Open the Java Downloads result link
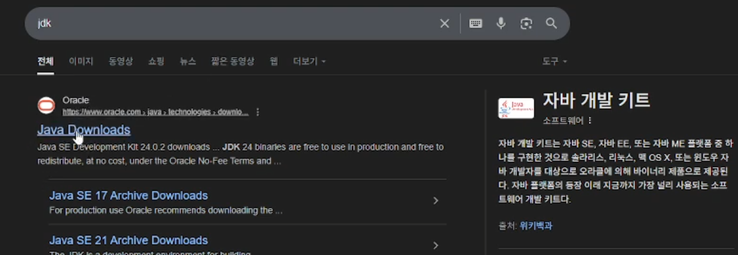Image resolution: width=738 pixels, height=255 pixels. 84,130
